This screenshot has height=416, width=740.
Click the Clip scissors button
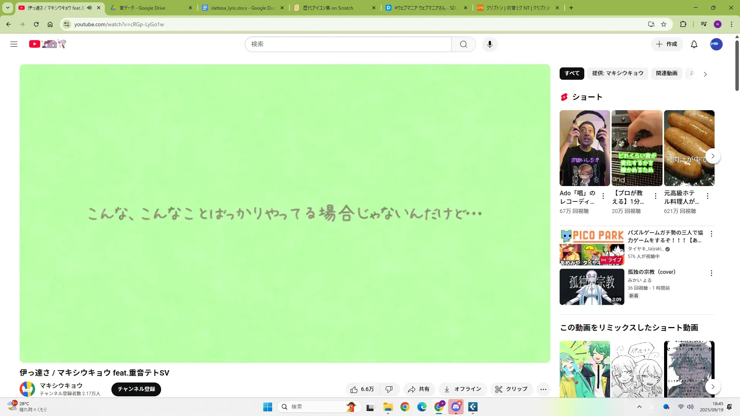coord(511,389)
